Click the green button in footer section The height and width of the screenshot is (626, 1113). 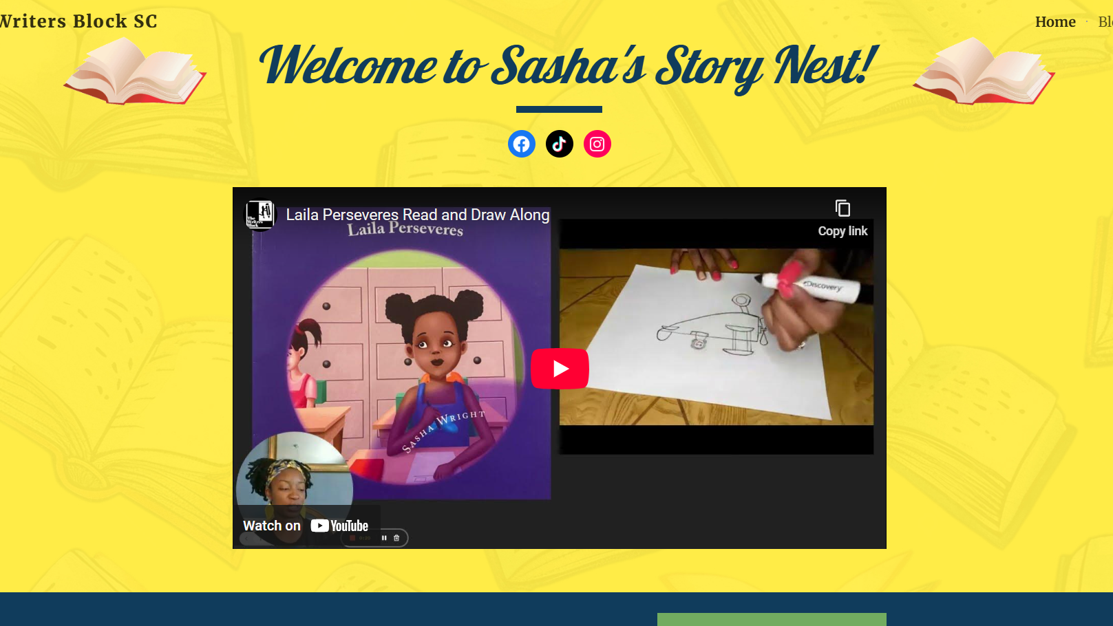click(772, 619)
